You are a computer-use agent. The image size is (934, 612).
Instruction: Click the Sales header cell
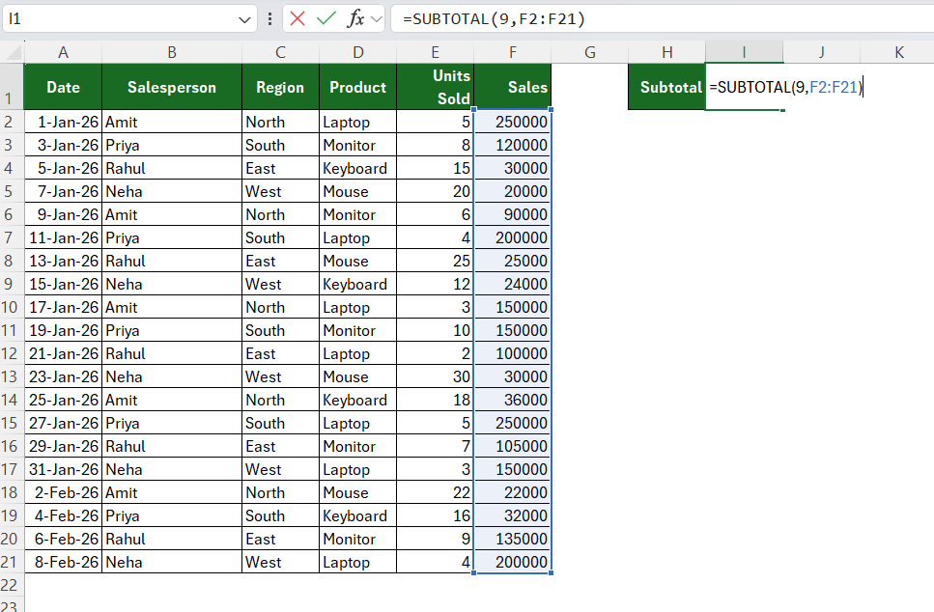pyautogui.click(x=513, y=87)
